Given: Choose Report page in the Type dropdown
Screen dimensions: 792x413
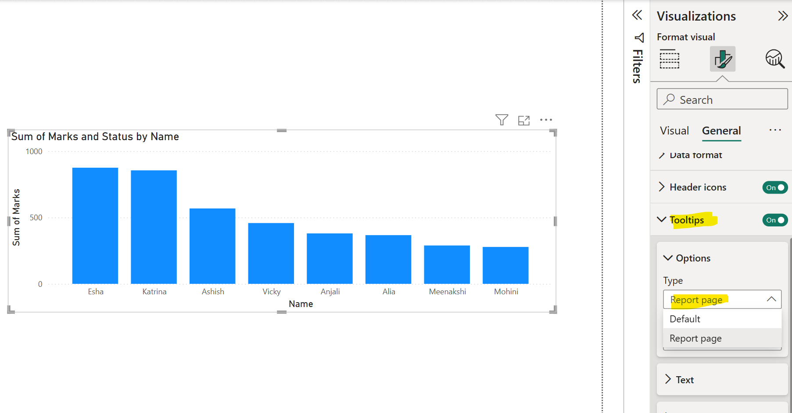Looking at the screenshot, I should pos(695,338).
